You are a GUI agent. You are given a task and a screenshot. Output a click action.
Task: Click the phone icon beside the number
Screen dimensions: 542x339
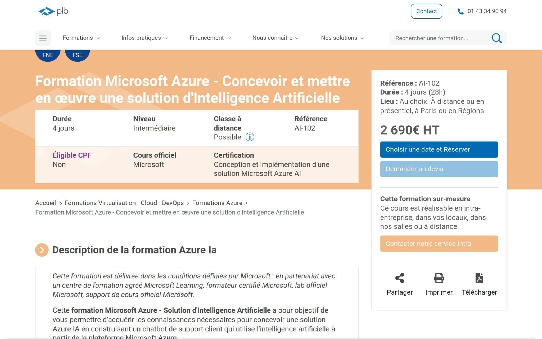pos(460,11)
